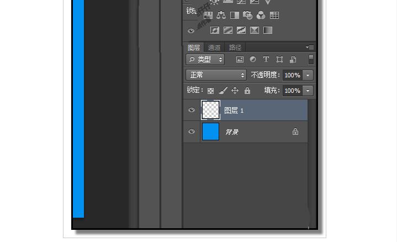Filter layers by shape layers
Screen dimensions: 397x242
coord(279,60)
